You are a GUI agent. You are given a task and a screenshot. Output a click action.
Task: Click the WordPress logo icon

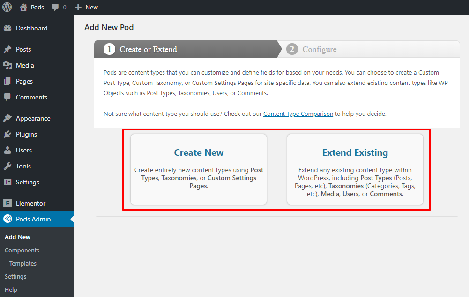(x=7, y=7)
